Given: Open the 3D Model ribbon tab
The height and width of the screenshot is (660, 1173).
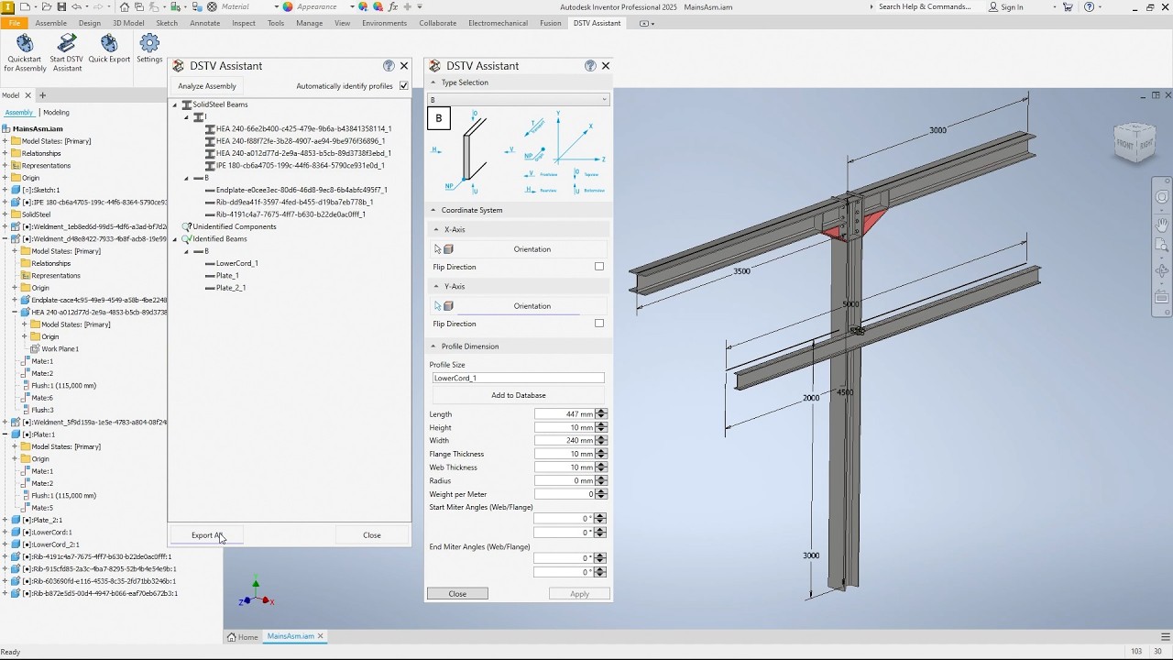Looking at the screenshot, I should (128, 23).
